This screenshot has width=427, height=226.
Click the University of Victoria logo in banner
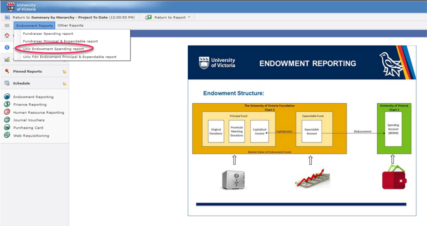tap(217, 63)
